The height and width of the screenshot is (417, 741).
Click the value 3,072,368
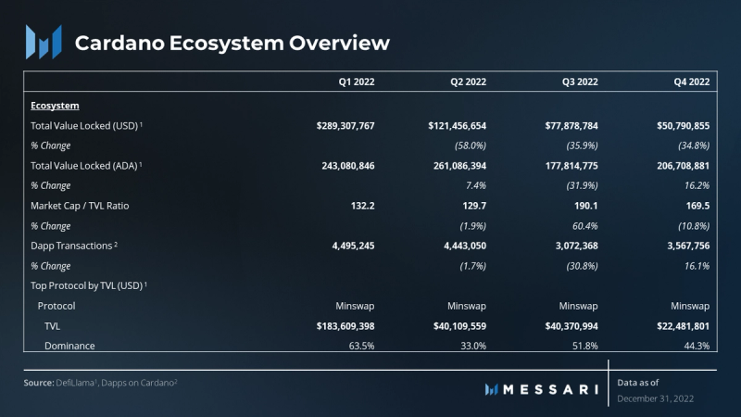576,246
